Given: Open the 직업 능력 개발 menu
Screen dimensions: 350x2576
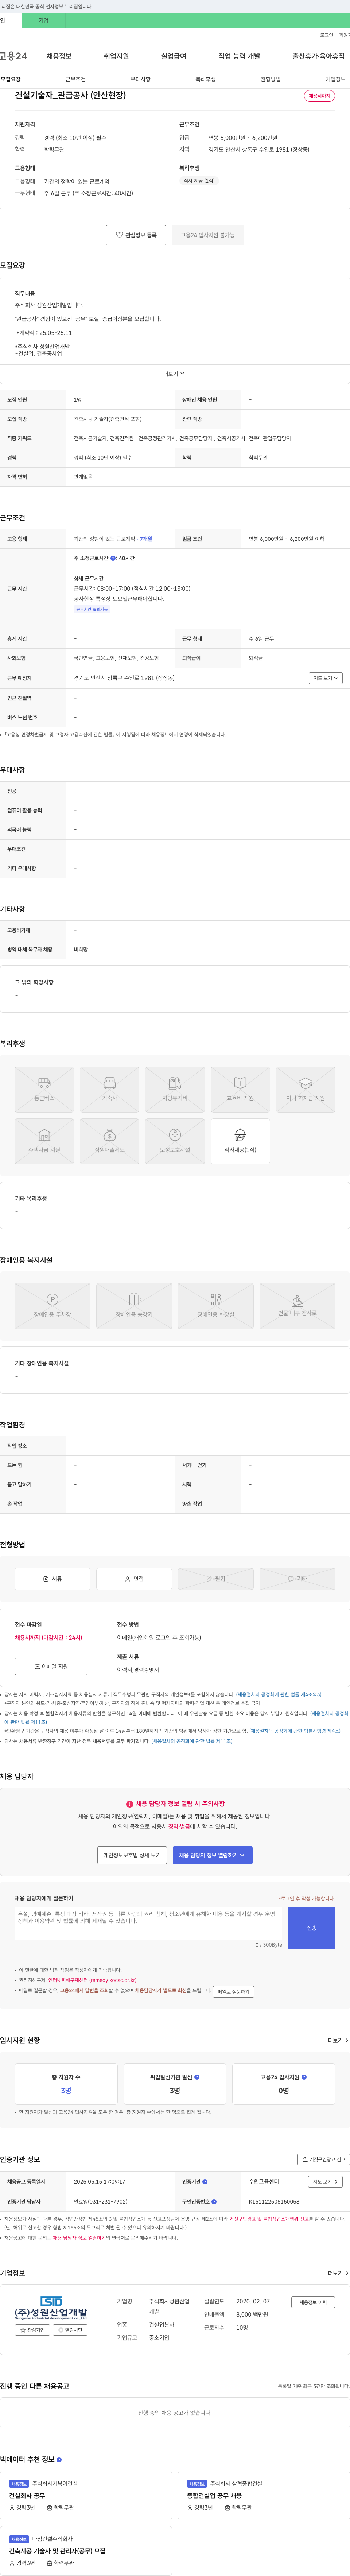Looking at the screenshot, I should tap(240, 56).
